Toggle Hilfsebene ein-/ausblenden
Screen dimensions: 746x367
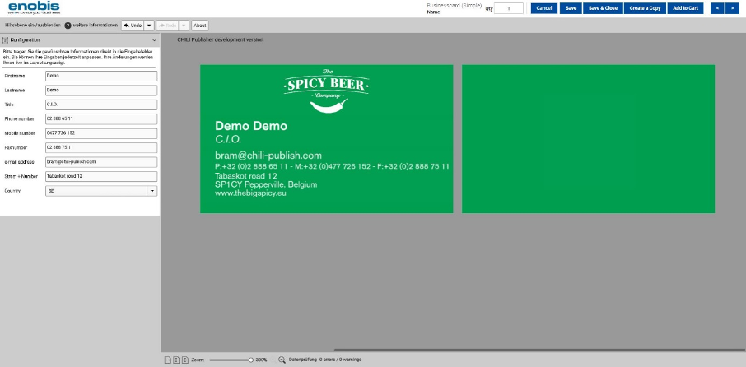click(33, 26)
